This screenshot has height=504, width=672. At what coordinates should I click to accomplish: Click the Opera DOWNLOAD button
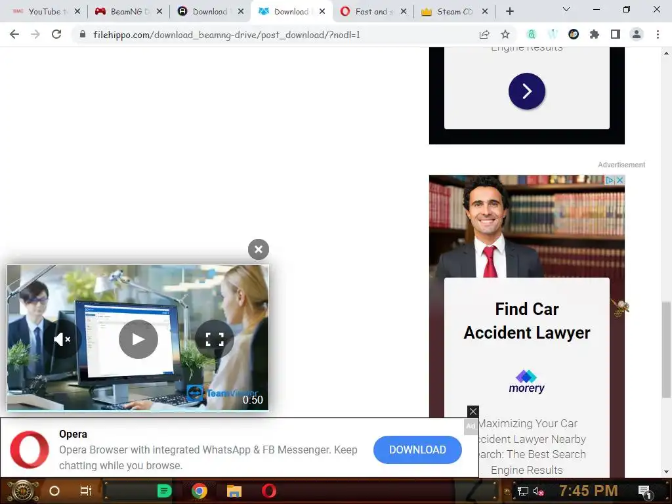click(x=417, y=450)
